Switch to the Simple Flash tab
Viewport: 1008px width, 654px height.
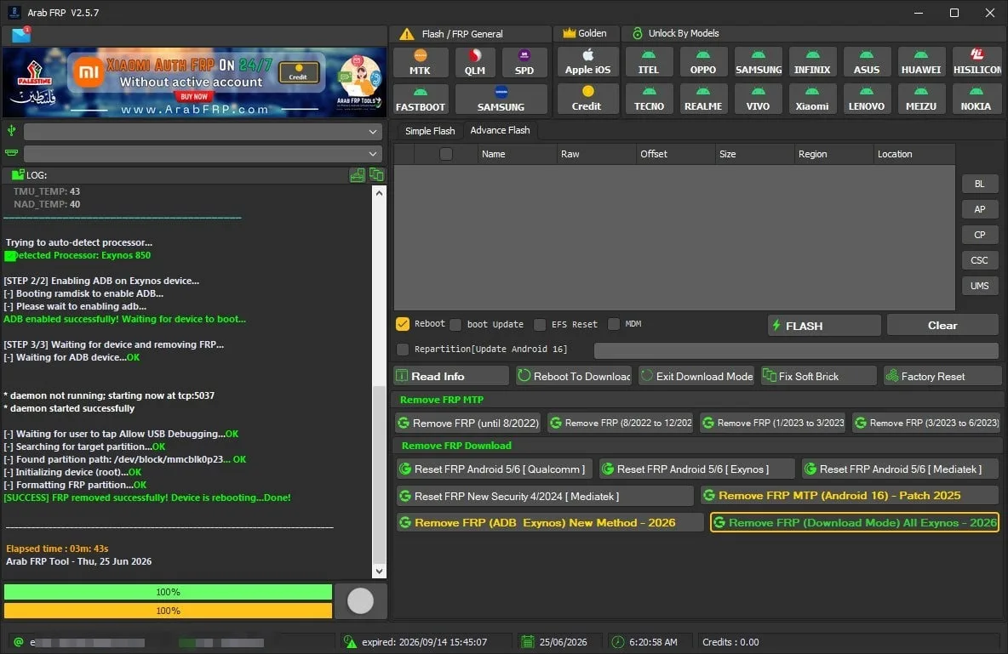(429, 130)
